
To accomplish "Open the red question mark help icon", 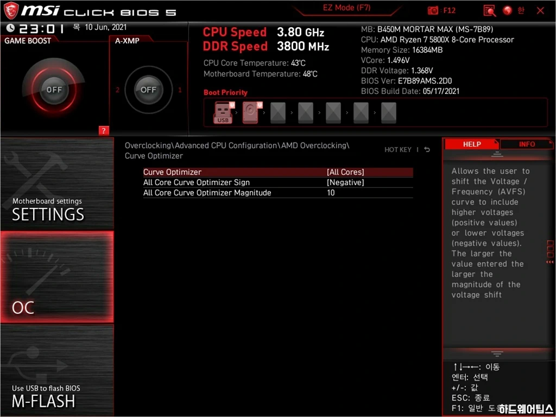I will (104, 130).
